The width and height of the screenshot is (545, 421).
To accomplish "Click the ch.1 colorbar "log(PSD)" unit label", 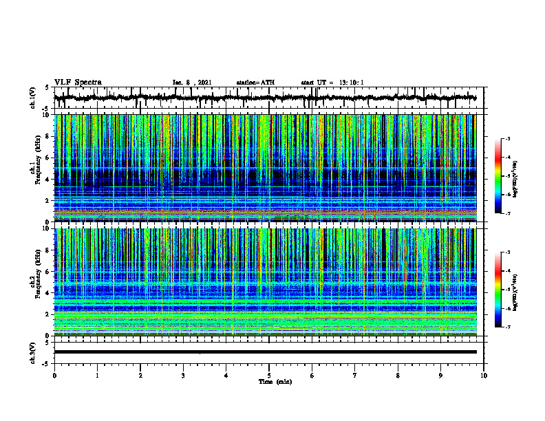I will click(515, 180).
